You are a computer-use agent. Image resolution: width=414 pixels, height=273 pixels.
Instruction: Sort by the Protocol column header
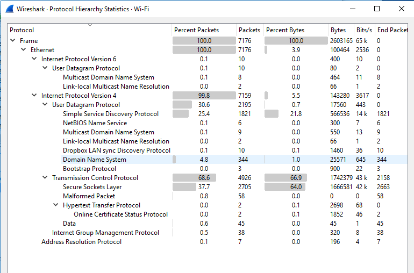90,30
